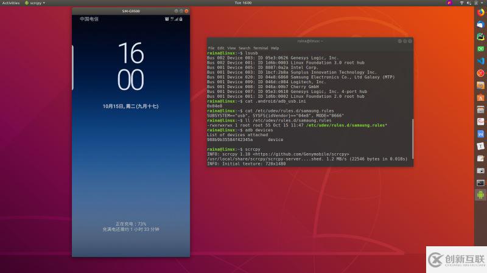Open the PyCharm icon in dock

click(x=480, y=36)
